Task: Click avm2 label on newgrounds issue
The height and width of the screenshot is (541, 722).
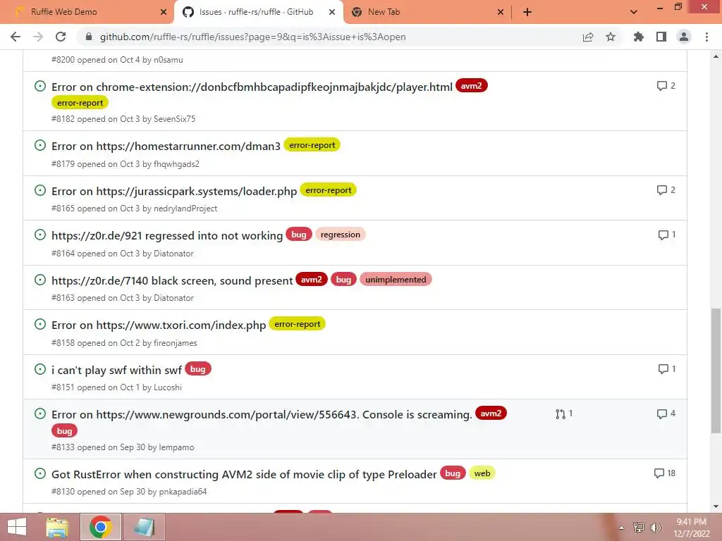Action: pyautogui.click(x=491, y=413)
